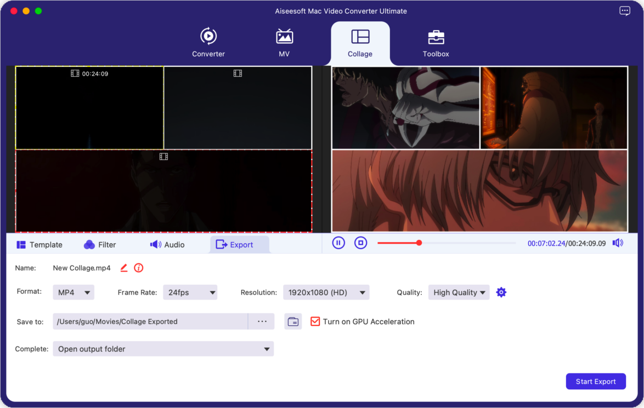Mute the preview volume speaker icon

(618, 243)
